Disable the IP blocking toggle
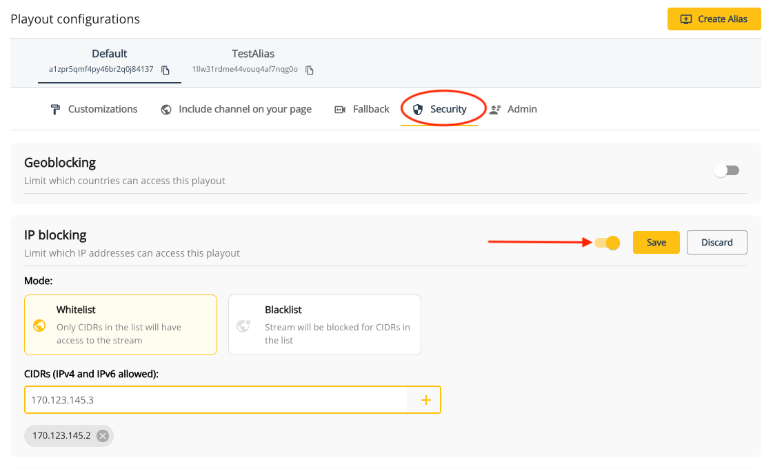 [607, 242]
